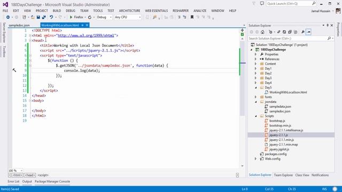The height and width of the screenshot is (192, 342).
Task: Click Sync with Active Document icon
Action: (278, 32)
